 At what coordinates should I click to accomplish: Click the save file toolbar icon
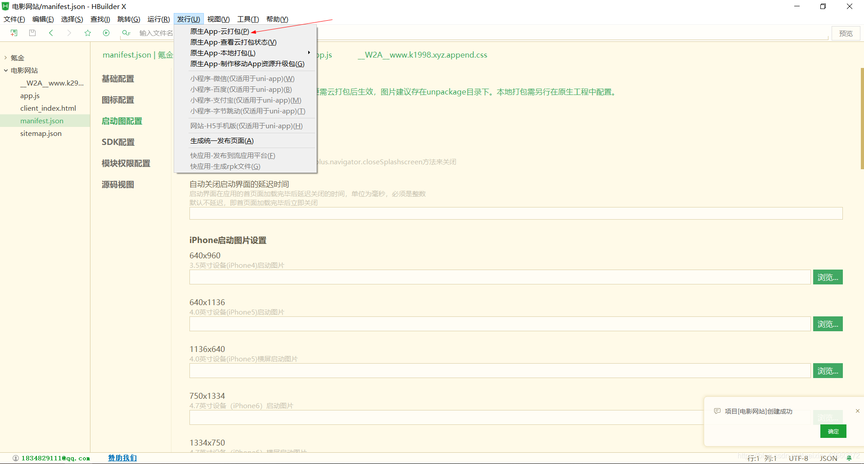(x=32, y=33)
